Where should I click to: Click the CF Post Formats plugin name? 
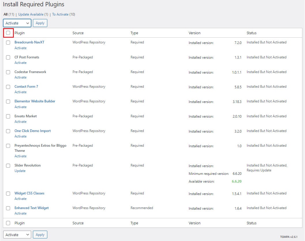27,57
